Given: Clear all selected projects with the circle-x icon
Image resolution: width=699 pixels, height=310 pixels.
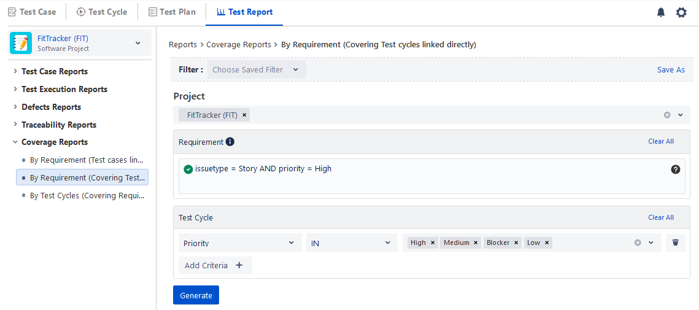Looking at the screenshot, I should (x=667, y=115).
